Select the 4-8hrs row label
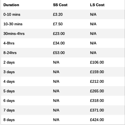Viewport: 125px width, 125px height. click(x=9, y=43)
